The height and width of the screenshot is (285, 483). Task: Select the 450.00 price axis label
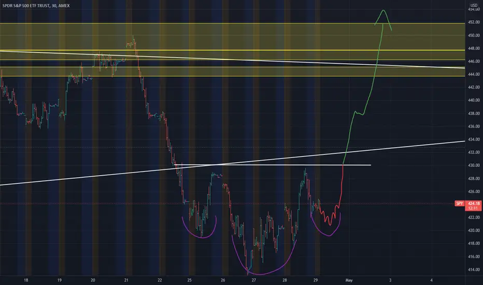(474, 35)
